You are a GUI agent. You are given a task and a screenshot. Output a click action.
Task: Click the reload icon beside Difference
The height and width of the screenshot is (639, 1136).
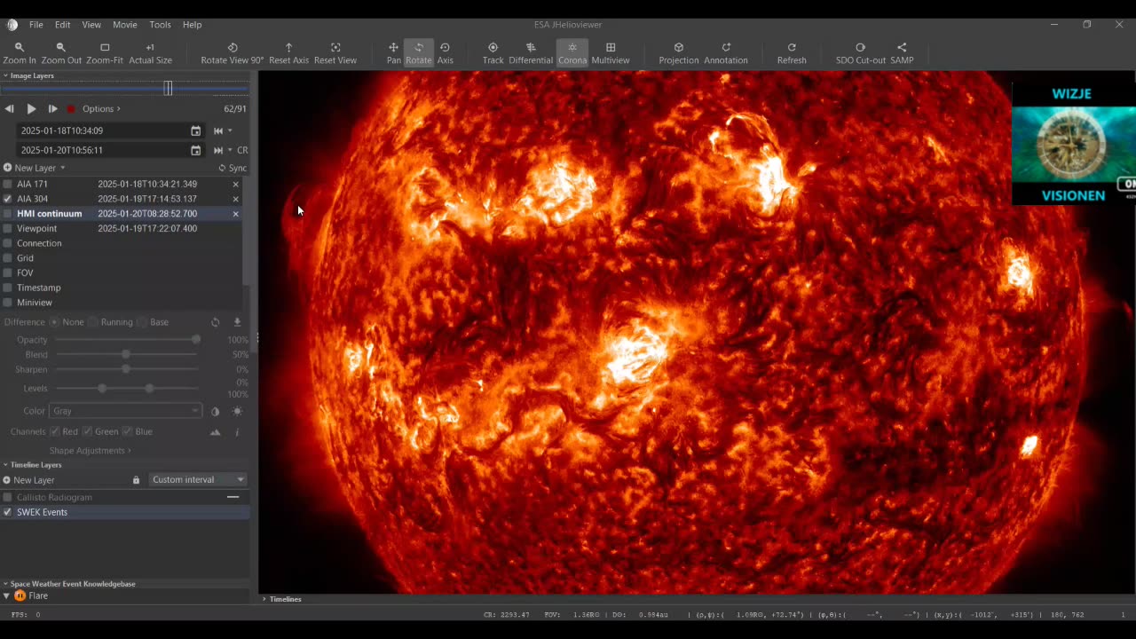click(215, 322)
